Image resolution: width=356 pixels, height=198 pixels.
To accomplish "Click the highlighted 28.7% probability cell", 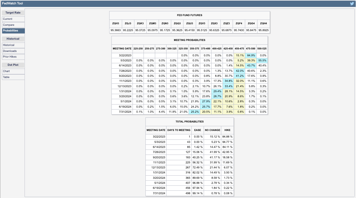I will [217, 97].
